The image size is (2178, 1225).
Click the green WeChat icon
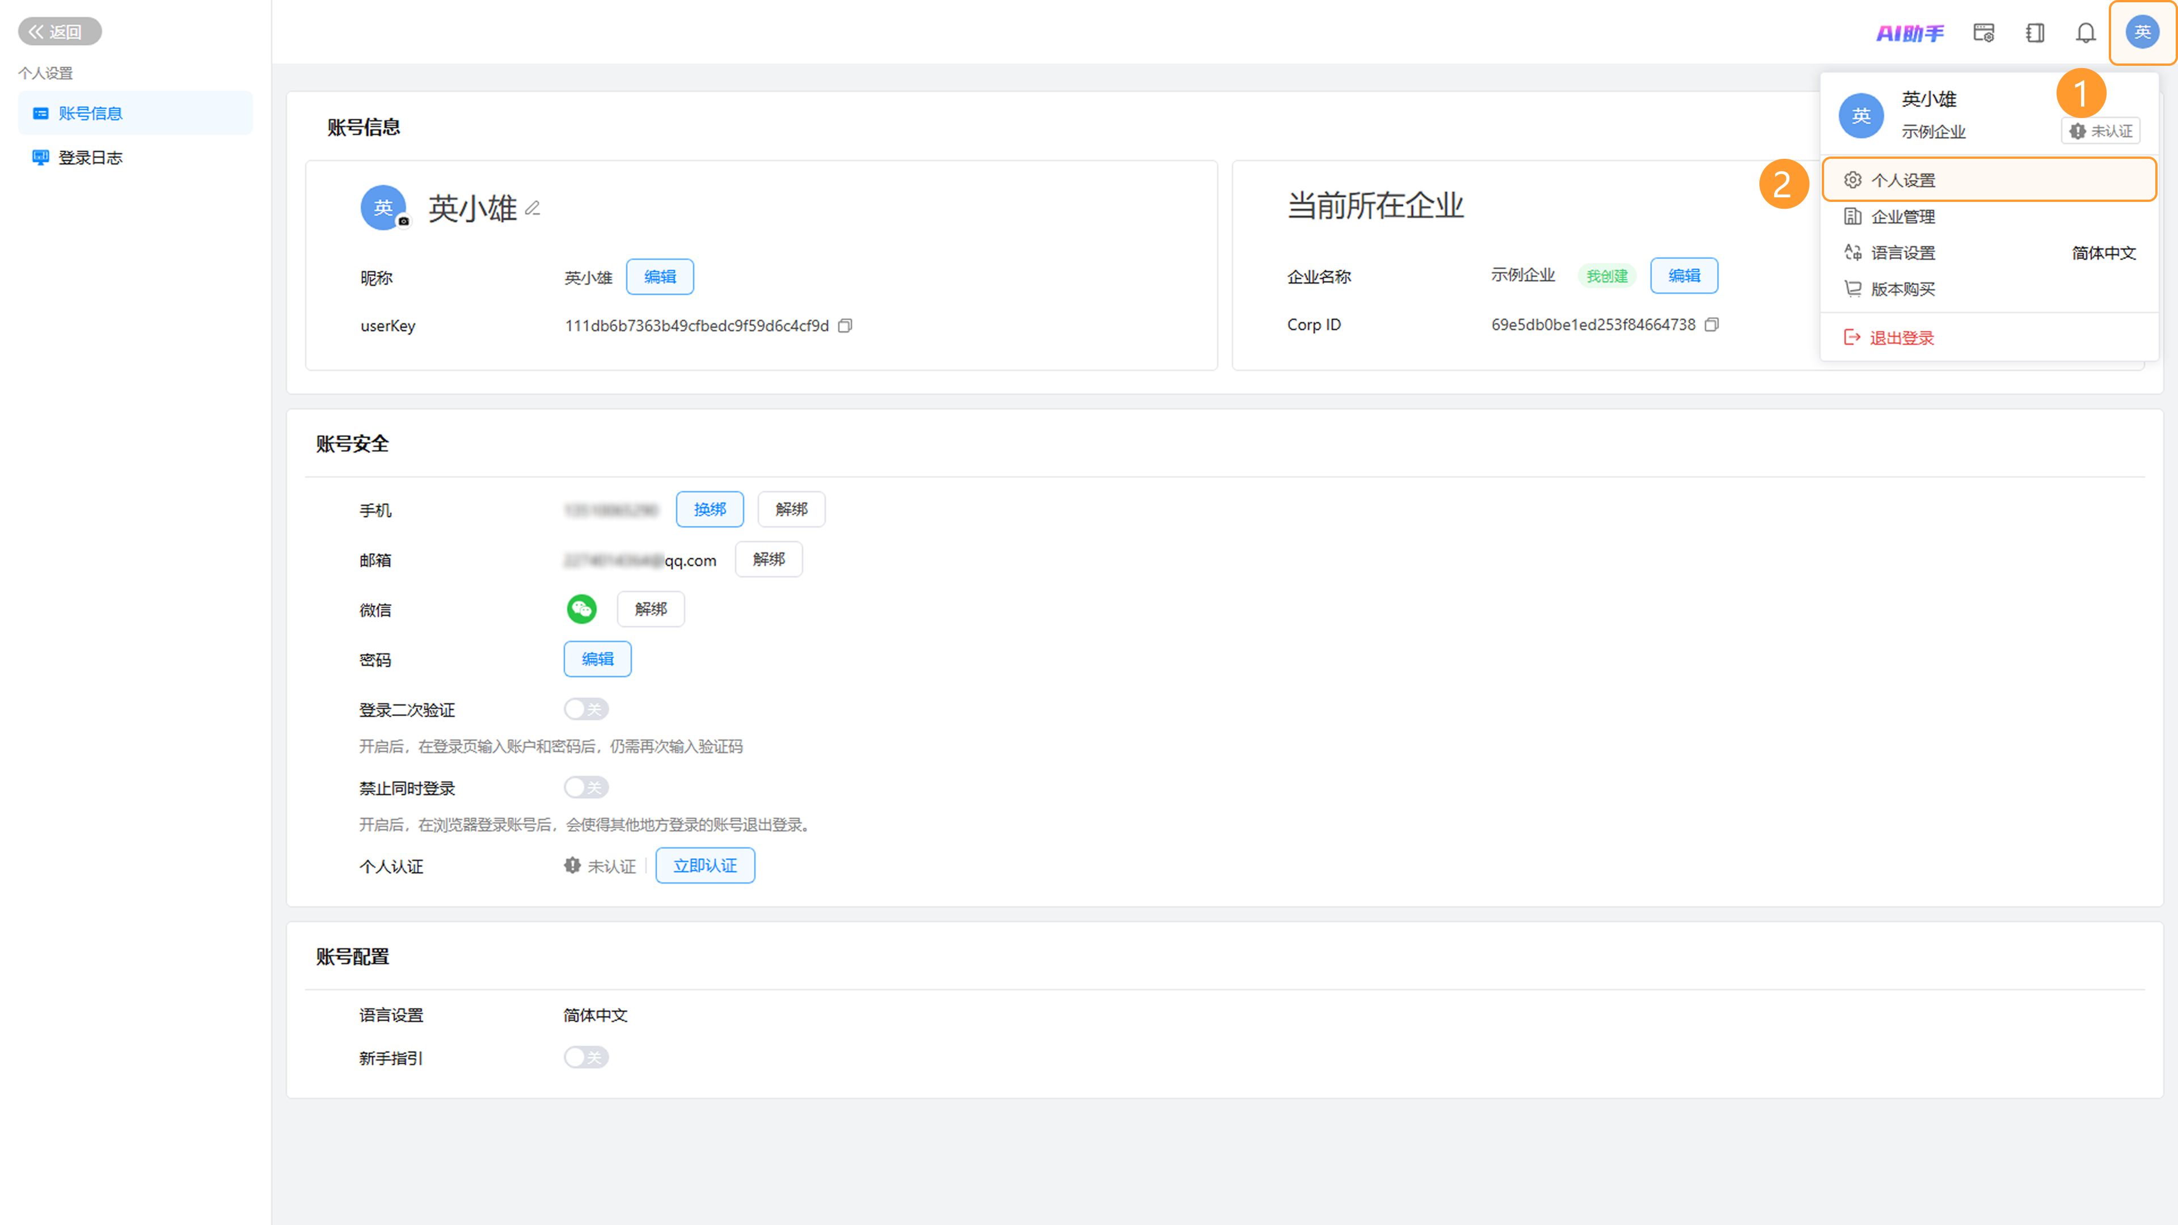click(582, 609)
